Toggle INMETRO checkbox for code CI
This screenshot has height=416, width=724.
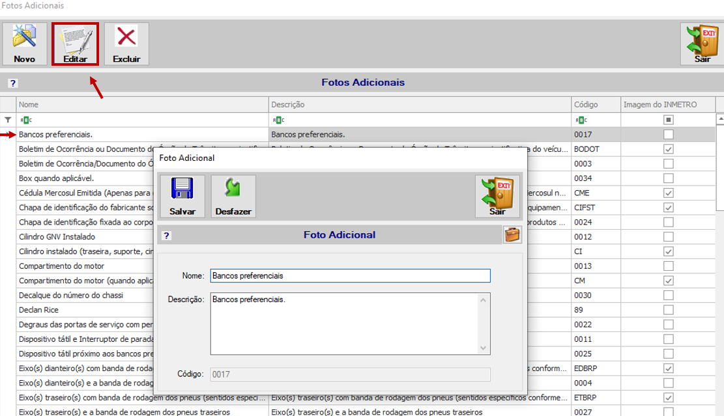point(668,251)
